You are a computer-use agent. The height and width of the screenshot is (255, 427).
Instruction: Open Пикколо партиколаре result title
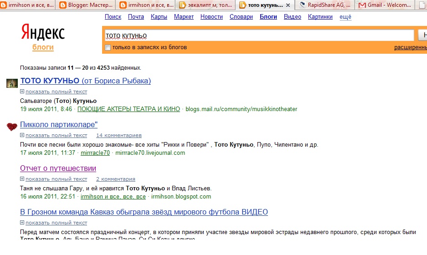(59, 125)
